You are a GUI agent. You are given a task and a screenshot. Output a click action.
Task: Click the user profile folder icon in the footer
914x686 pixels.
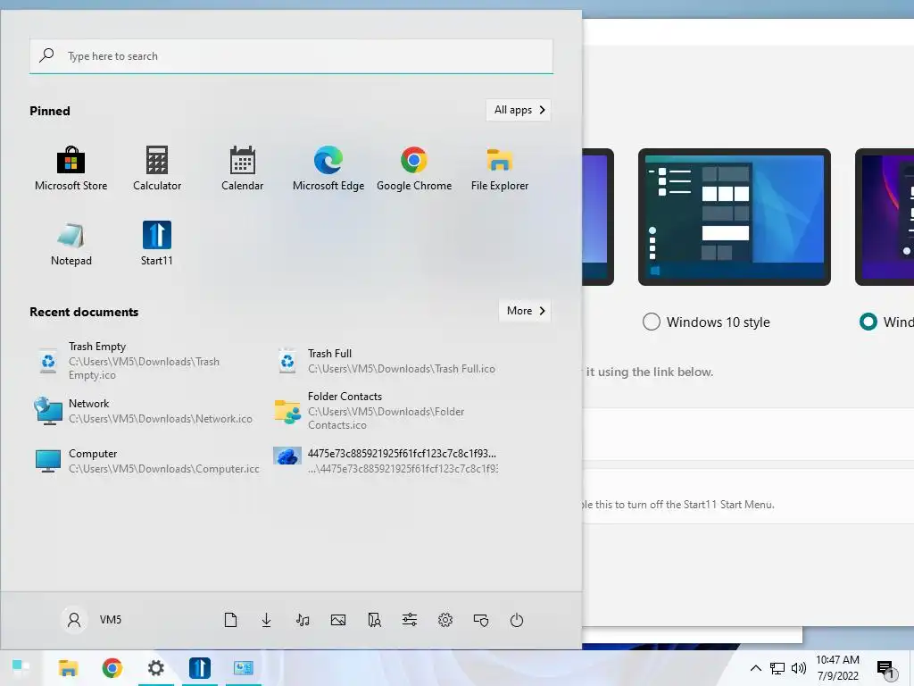(x=374, y=620)
